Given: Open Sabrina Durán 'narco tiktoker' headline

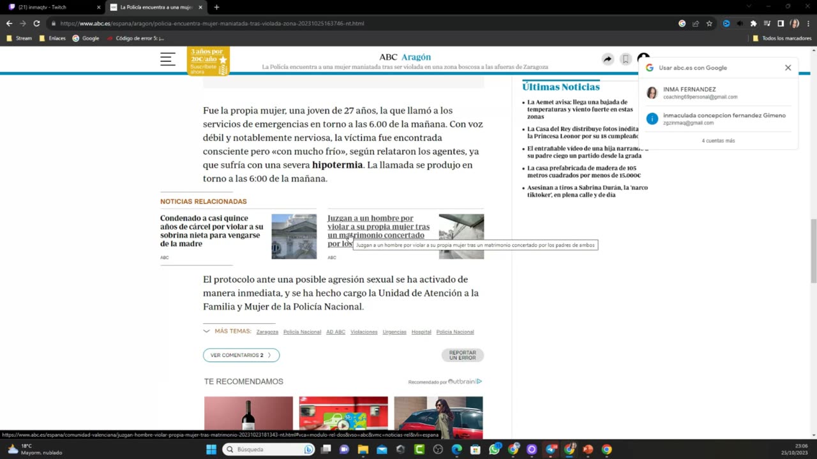Looking at the screenshot, I should coord(587,191).
